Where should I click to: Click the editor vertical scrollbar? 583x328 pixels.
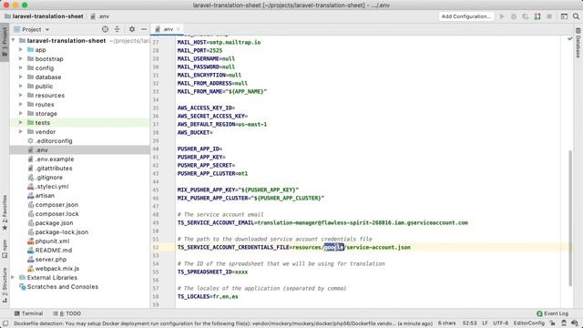(570, 218)
